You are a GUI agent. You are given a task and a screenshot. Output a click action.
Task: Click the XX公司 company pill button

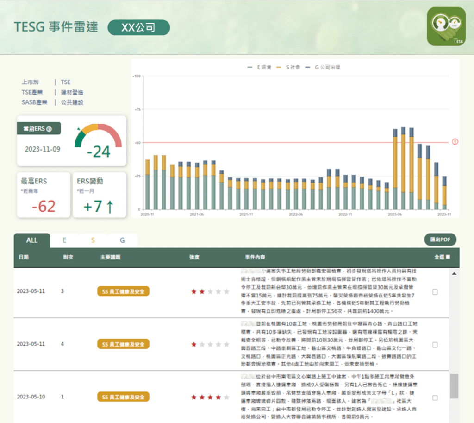tap(138, 27)
